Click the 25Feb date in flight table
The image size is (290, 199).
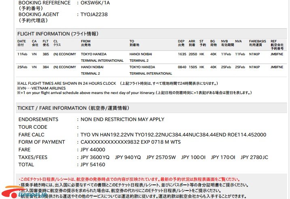tap(22, 67)
